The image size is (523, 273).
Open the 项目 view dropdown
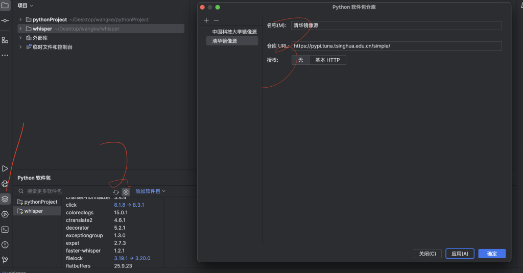point(25,6)
